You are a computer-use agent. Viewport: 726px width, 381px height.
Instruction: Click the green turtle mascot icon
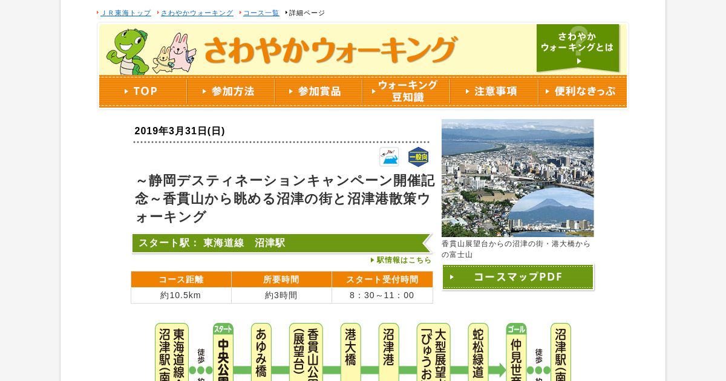(x=128, y=51)
